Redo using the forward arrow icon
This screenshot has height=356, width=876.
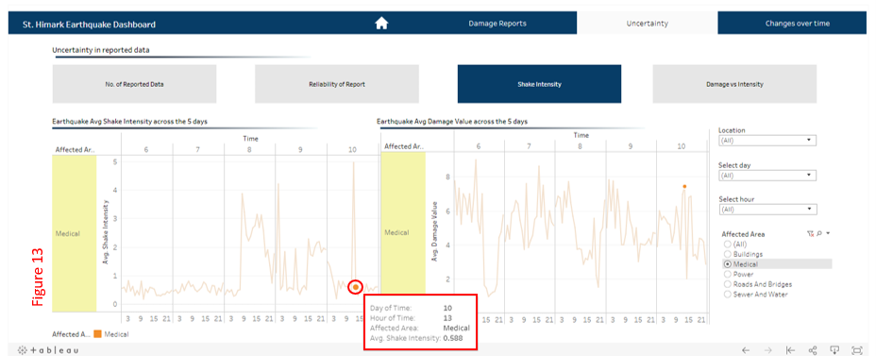[x=768, y=350]
